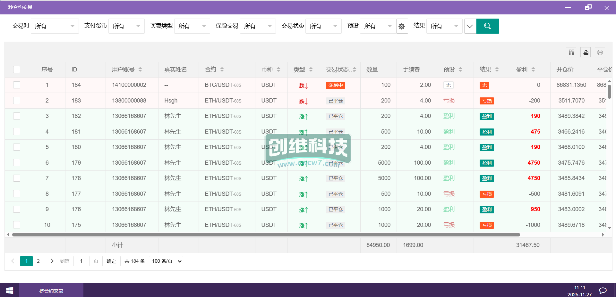Open the 100 条/页 page size dropdown
The image size is (616, 297).
pos(166,261)
